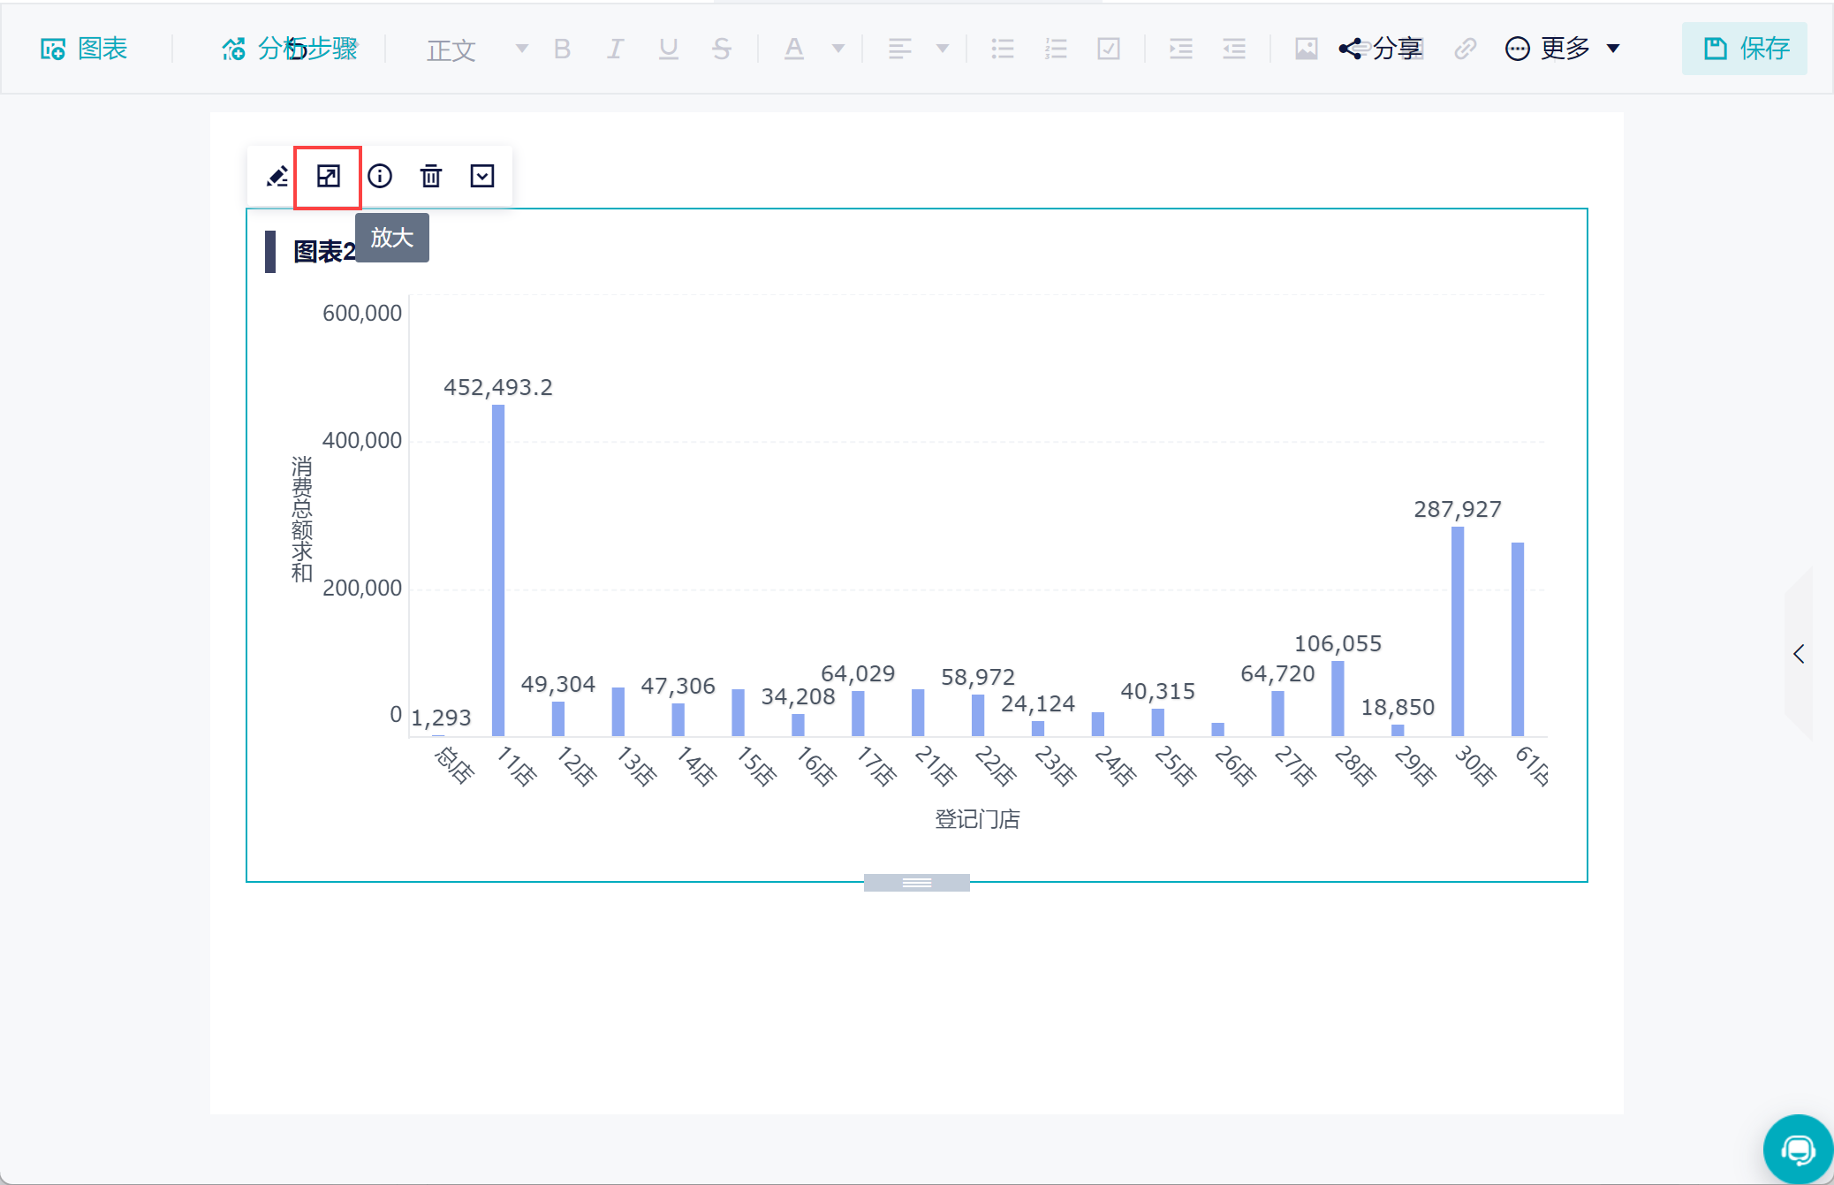Click the chart bottom resize handle
Viewport: 1834px width, 1185px height.
(916, 882)
